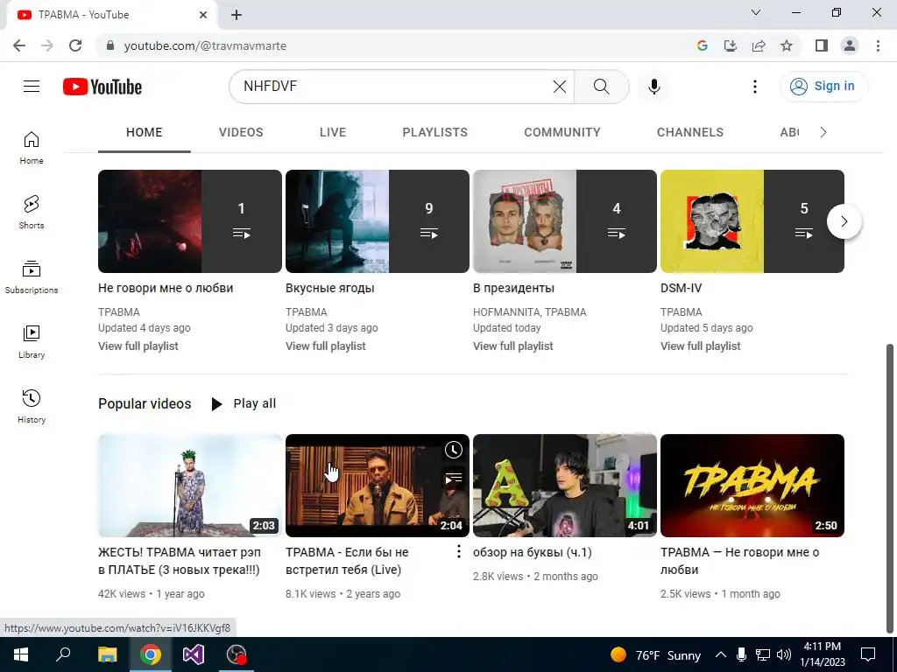Viewport: 897px width, 672px height.
Task: Open the tab search dropdown chevron
Action: (756, 12)
